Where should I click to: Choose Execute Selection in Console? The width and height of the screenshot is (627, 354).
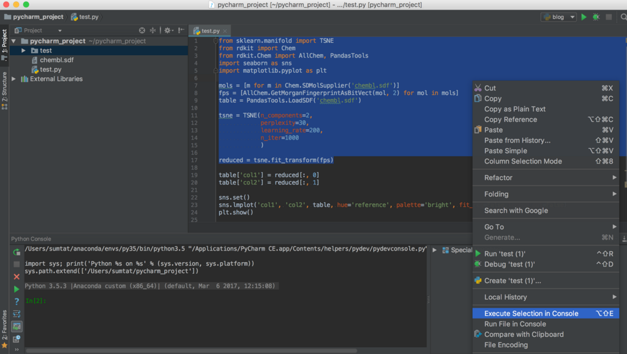(546, 313)
